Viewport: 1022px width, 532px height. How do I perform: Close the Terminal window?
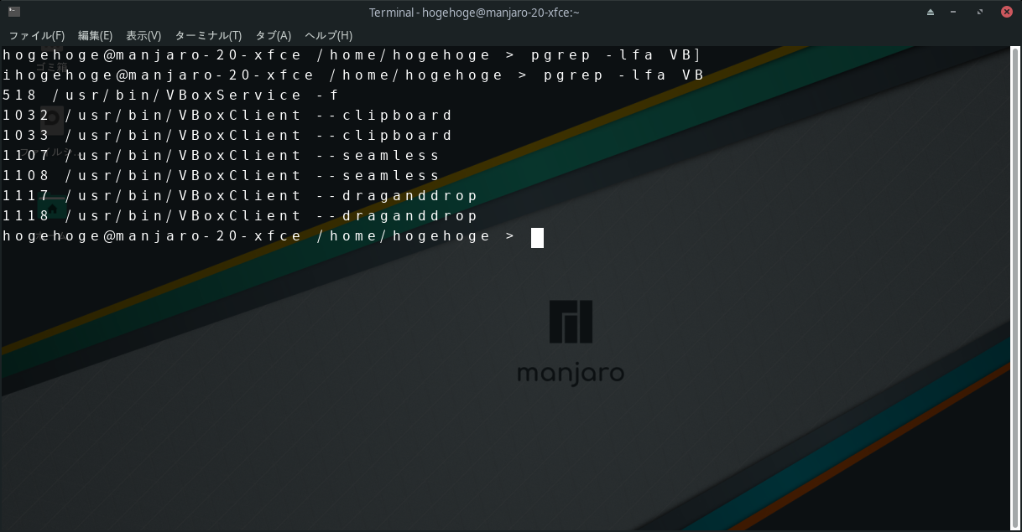click(x=1006, y=12)
